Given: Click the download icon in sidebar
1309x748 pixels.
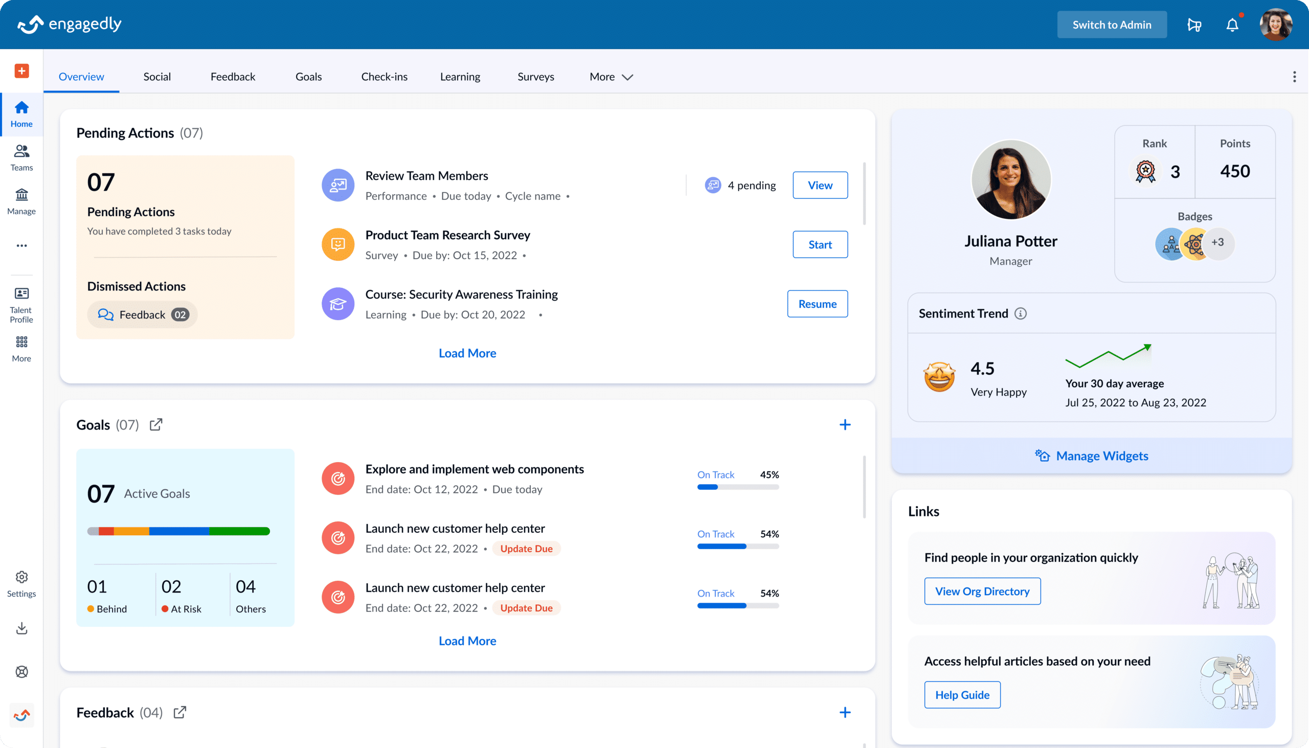Looking at the screenshot, I should pyautogui.click(x=21, y=628).
